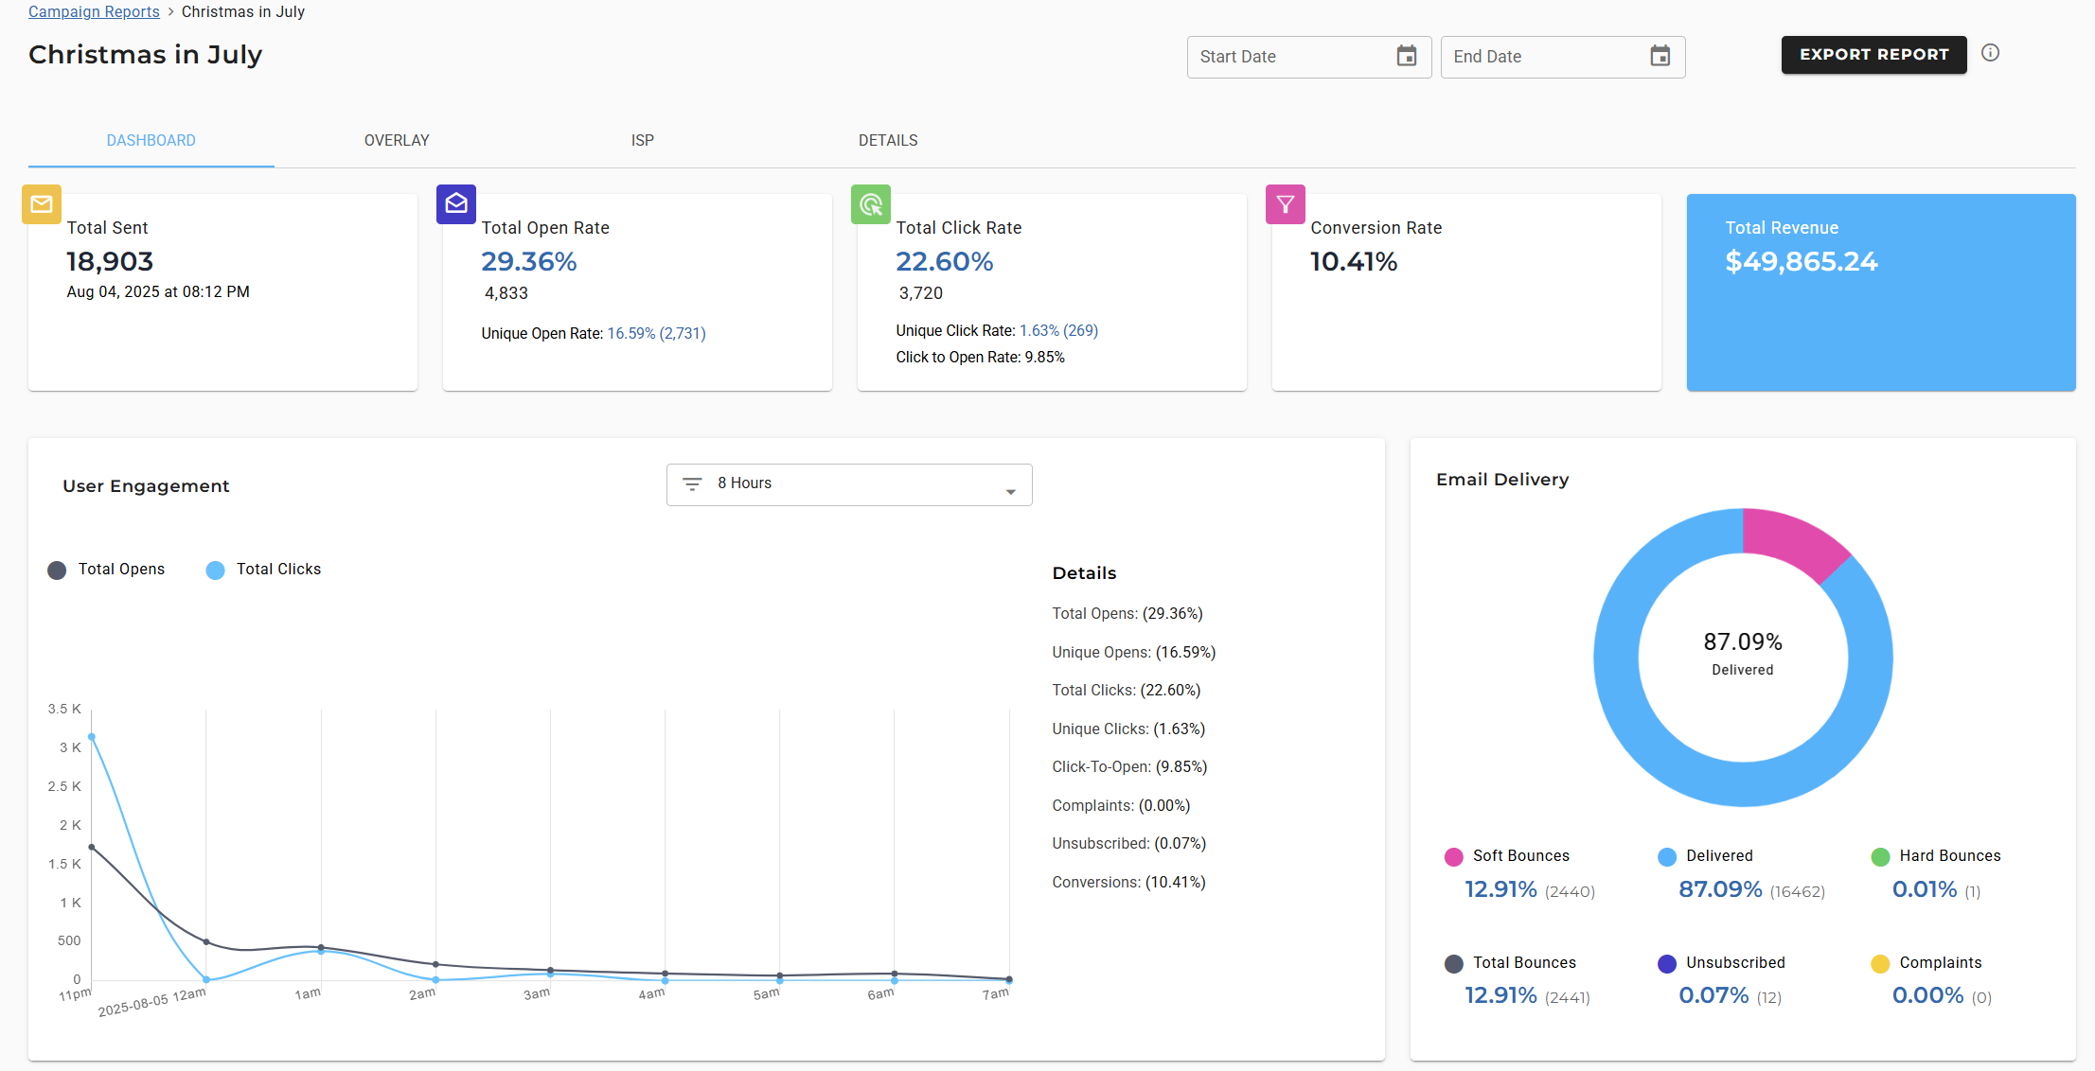Open the End Date calendar icon
The height and width of the screenshot is (1071, 2095).
pyautogui.click(x=1660, y=57)
